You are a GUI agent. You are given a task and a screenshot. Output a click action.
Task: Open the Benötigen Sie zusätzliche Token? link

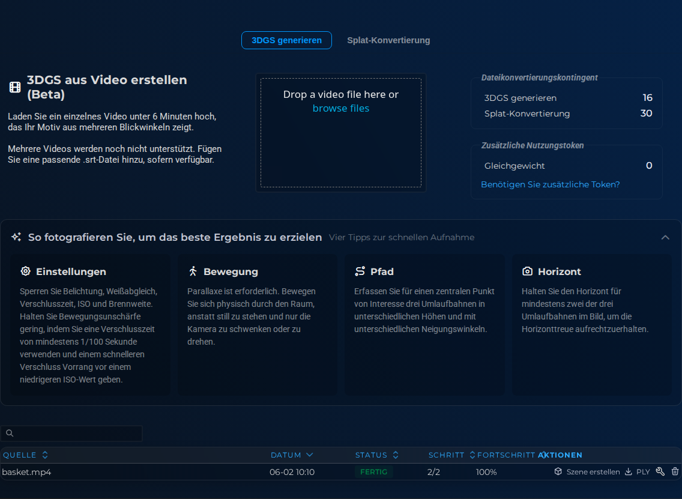click(x=550, y=184)
